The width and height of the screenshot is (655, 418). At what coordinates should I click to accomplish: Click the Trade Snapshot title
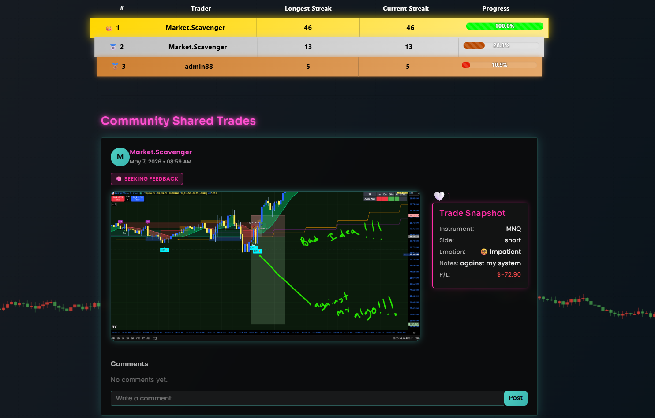click(472, 213)
